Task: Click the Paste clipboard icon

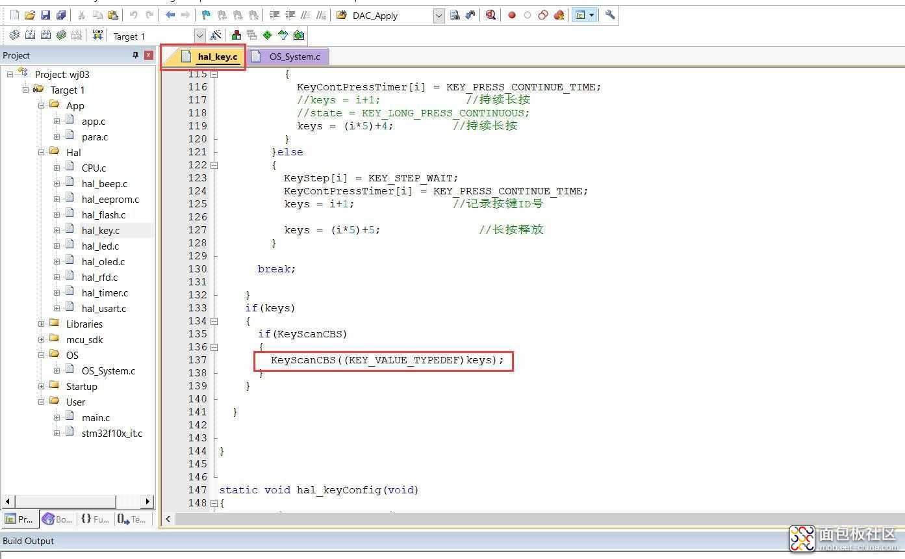Action: tap(113, 15)
